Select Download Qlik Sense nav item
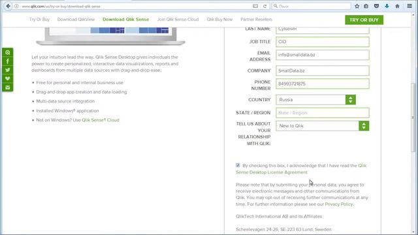The width and height of the screenshot is (418, 235). [126, 20]
